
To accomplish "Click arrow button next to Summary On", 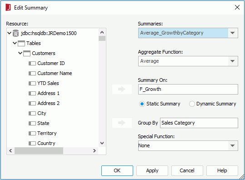I will [x=122, y=89].
